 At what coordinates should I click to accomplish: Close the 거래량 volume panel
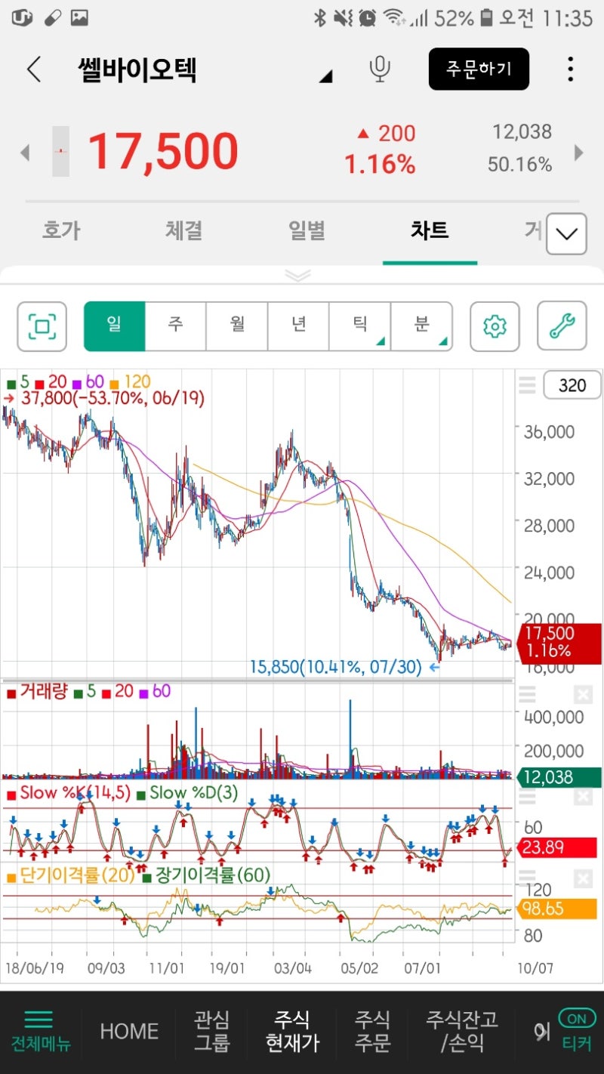pos(584,694)
